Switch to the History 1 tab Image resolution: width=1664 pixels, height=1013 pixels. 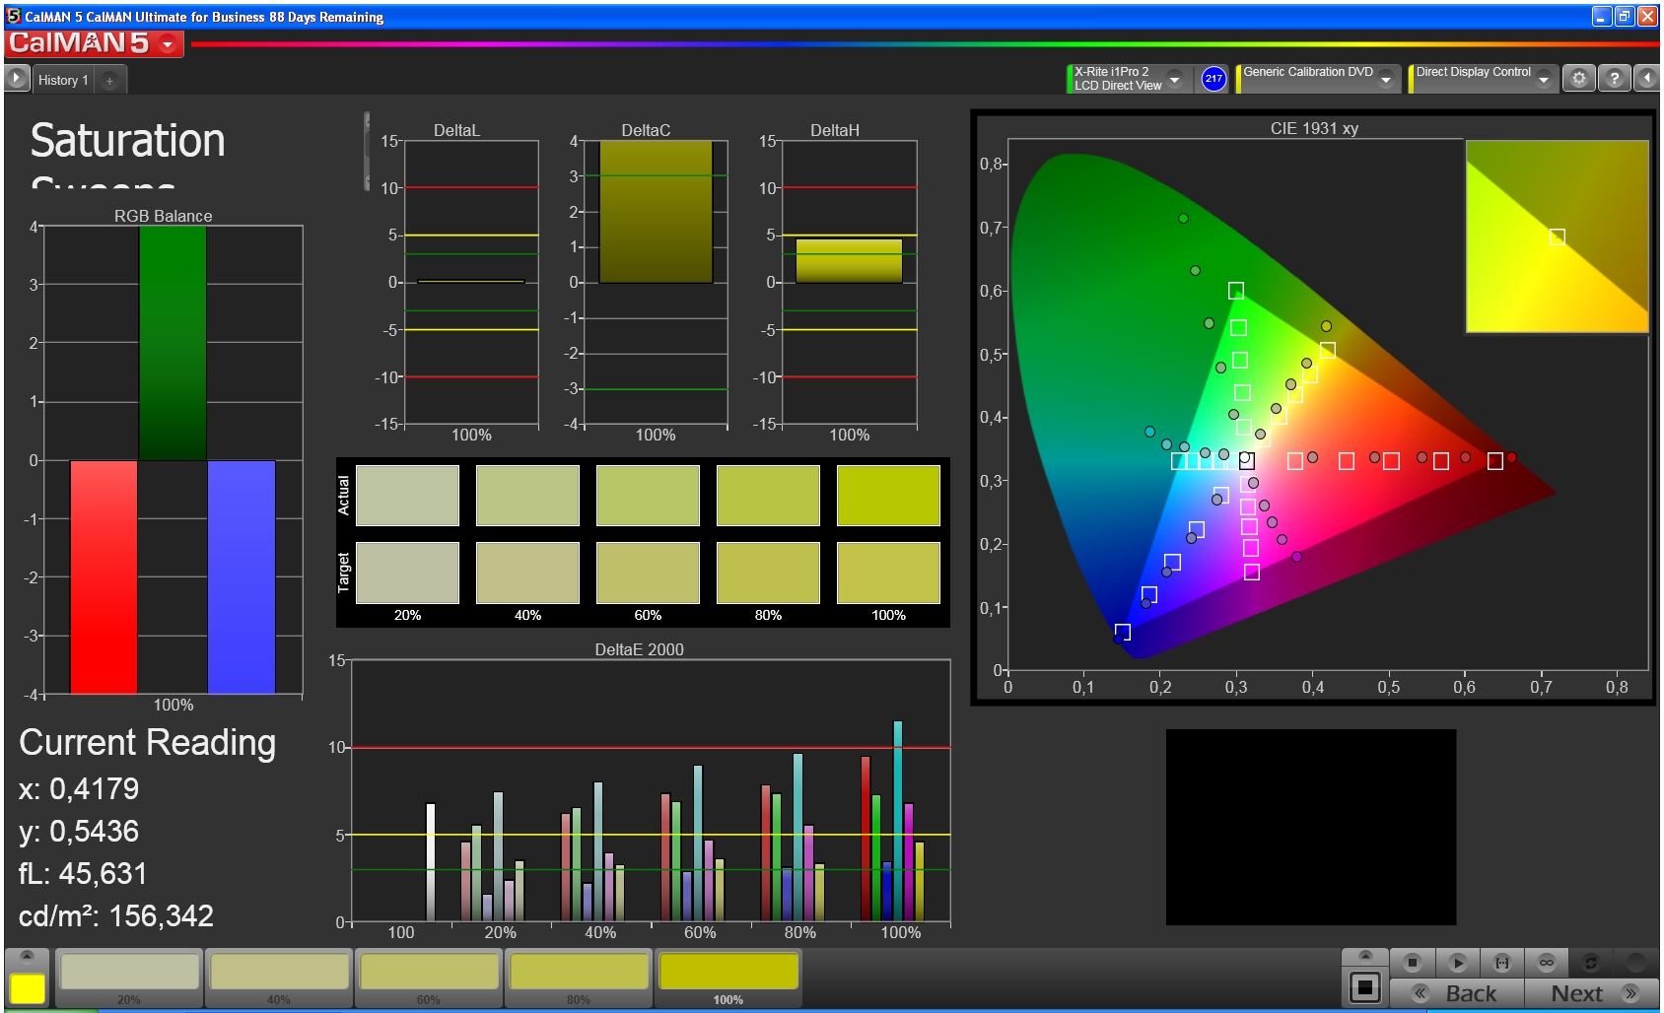[63, 80]
